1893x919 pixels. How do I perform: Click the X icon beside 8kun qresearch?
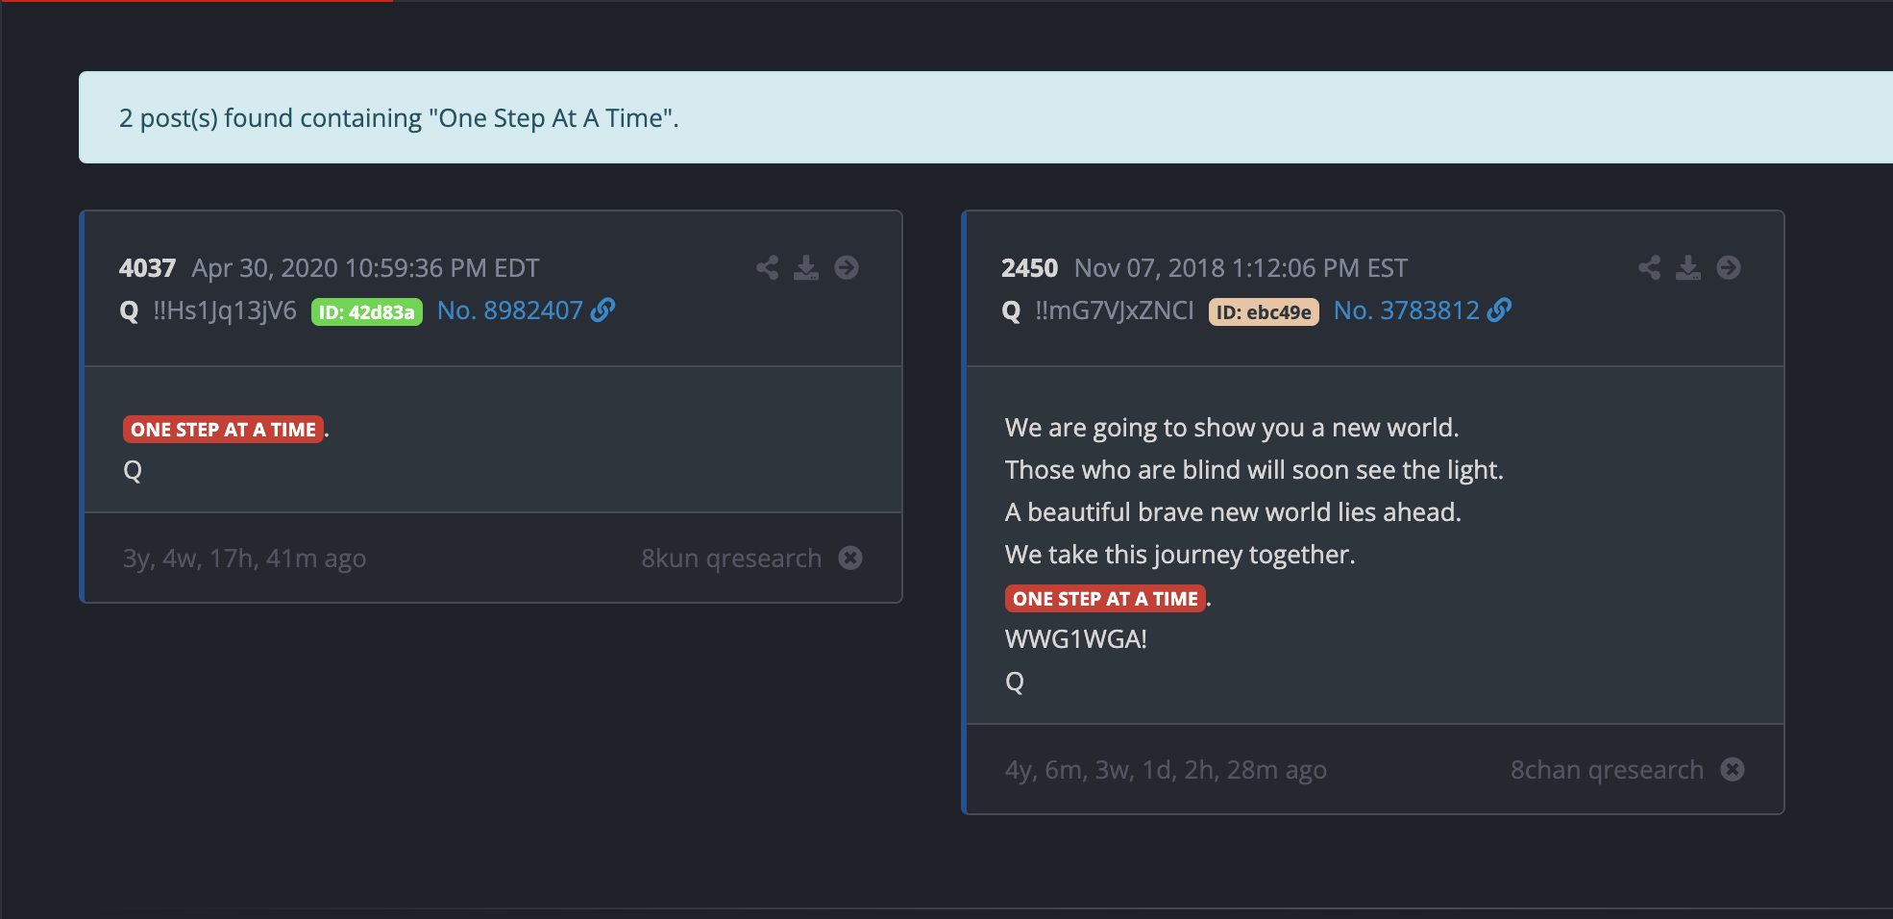click(850, 558)
